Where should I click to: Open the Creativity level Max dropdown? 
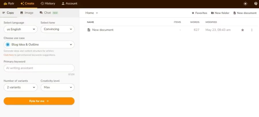57,87
